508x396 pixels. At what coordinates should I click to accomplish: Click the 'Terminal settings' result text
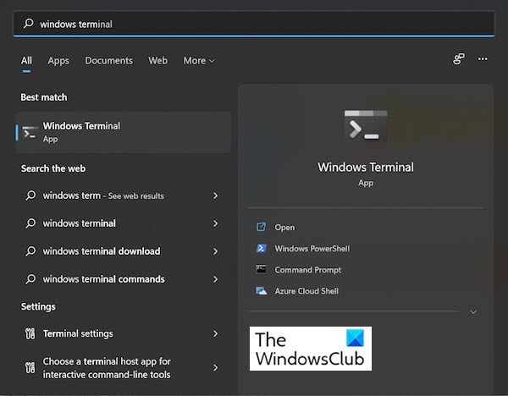[x=78, y=333]
